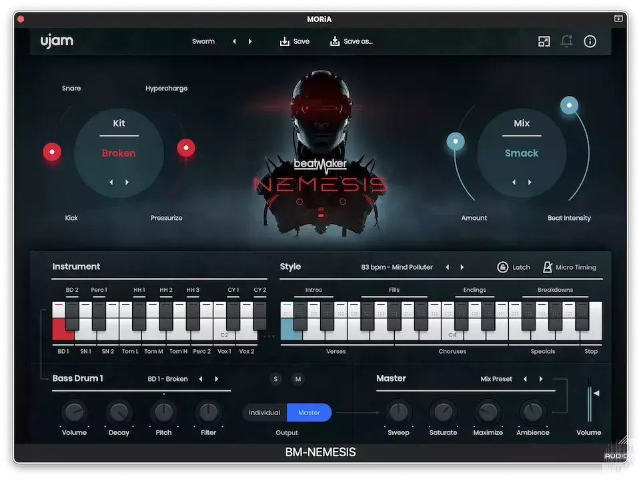Go to next Style

pyautogui.click(x=462, y=267)
